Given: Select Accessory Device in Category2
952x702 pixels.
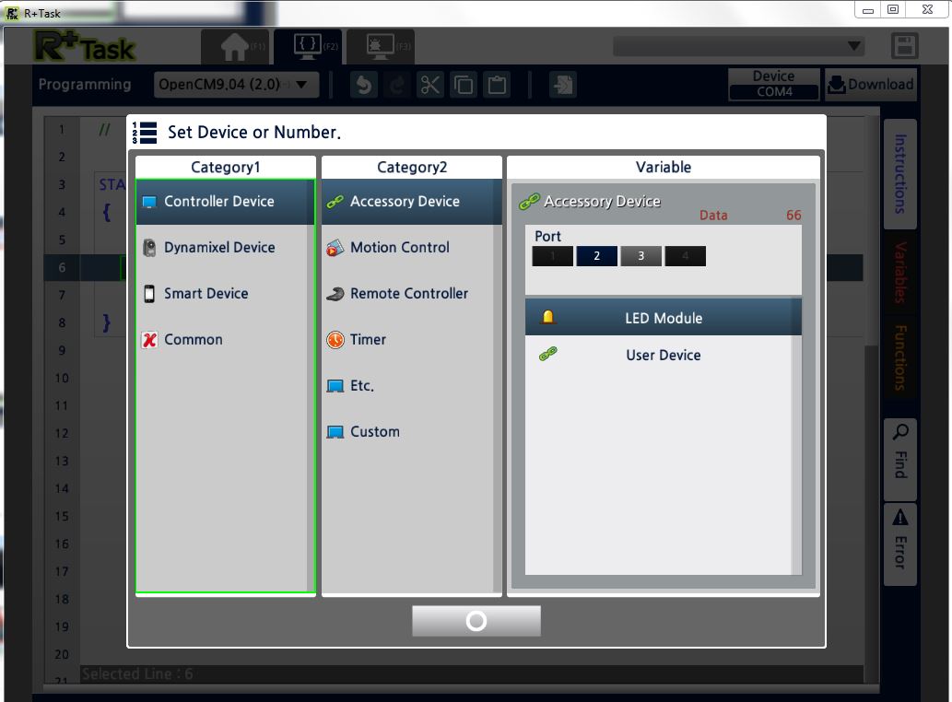Looking at the screenshot, I should click(x=412, y=202).
